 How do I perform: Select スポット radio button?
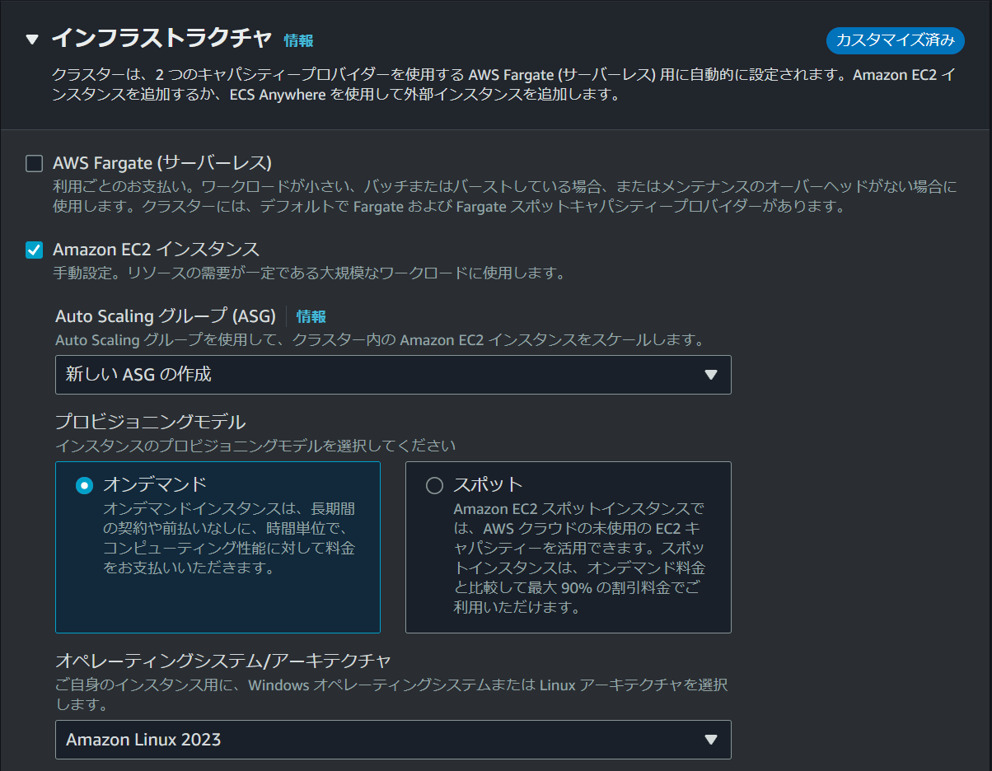(434, 485)
